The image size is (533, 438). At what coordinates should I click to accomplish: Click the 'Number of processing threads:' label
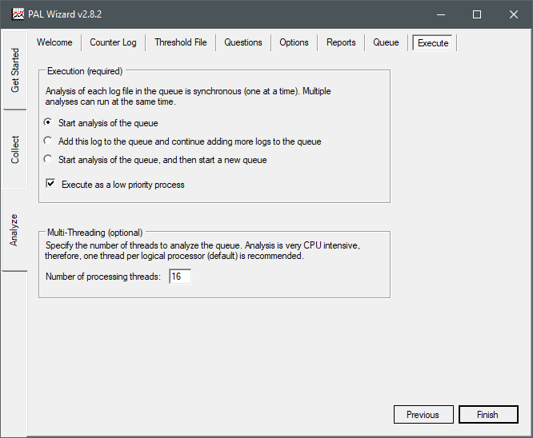tap(103, 277)
